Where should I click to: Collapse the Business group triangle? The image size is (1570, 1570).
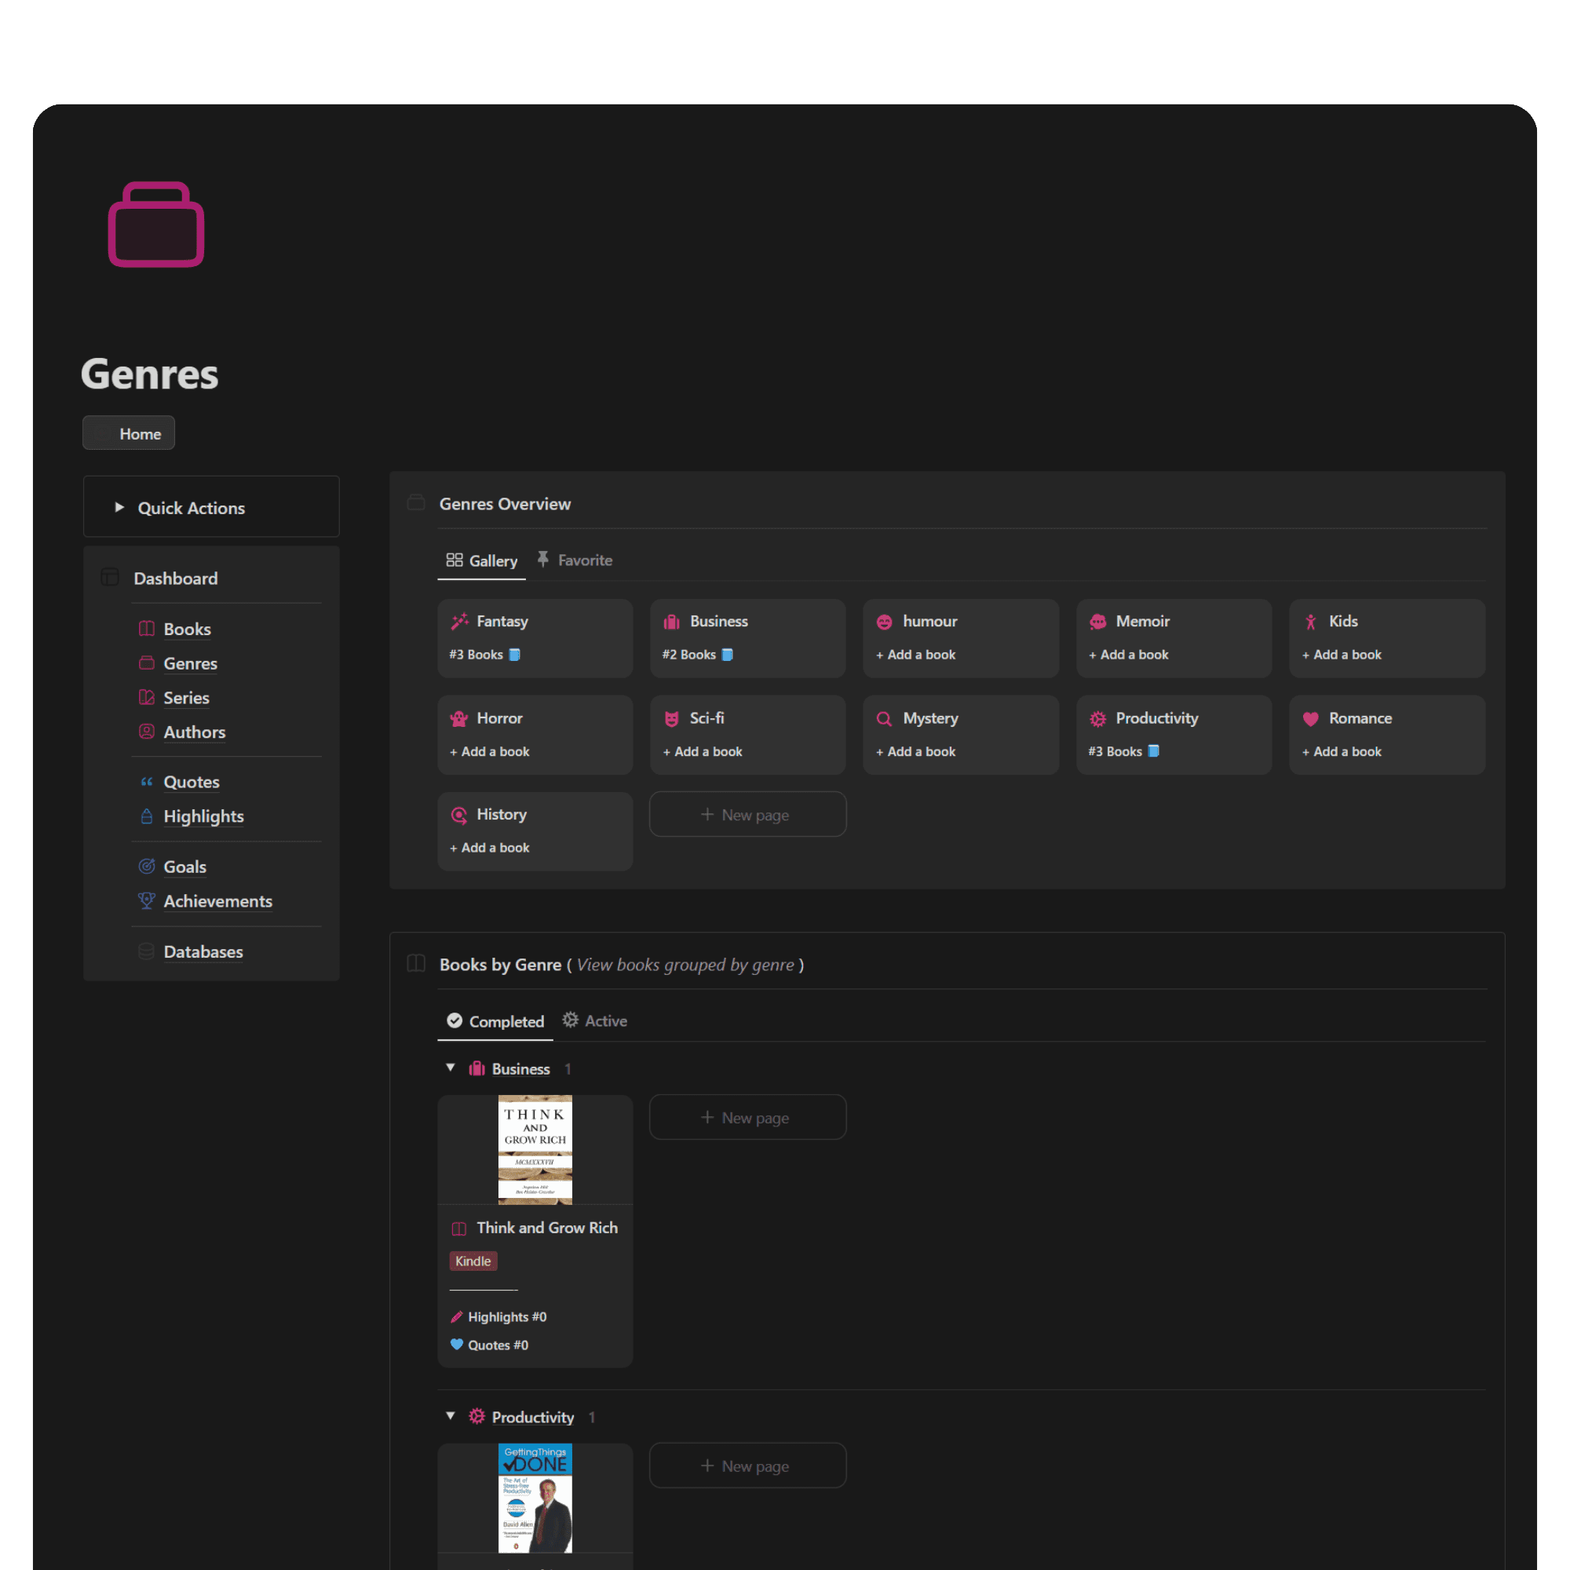[x=450, y=1068]
